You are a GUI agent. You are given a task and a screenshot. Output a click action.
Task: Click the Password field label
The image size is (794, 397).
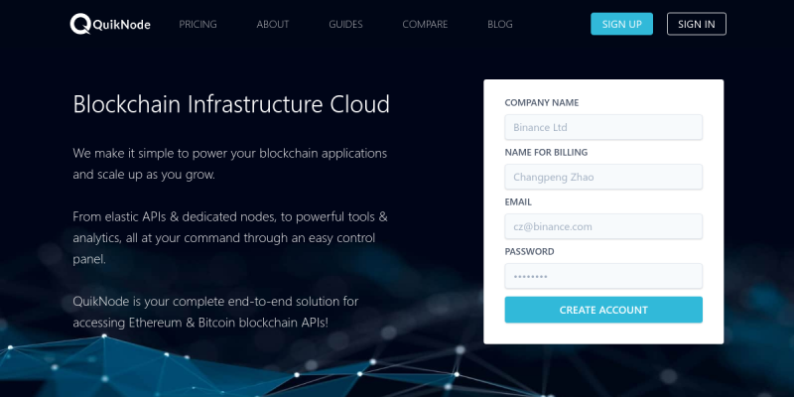click(x=529, y=251)
